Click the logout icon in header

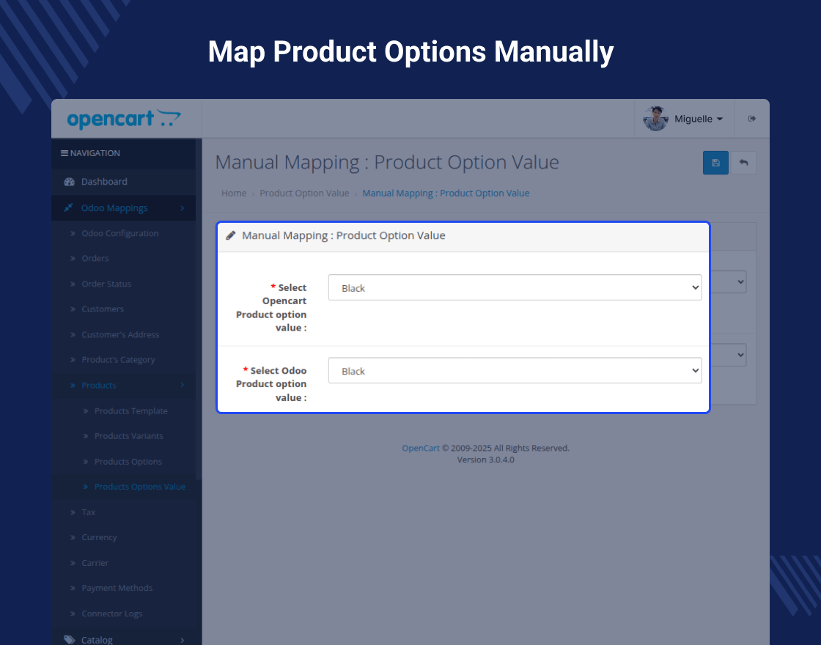coord(752,119)
